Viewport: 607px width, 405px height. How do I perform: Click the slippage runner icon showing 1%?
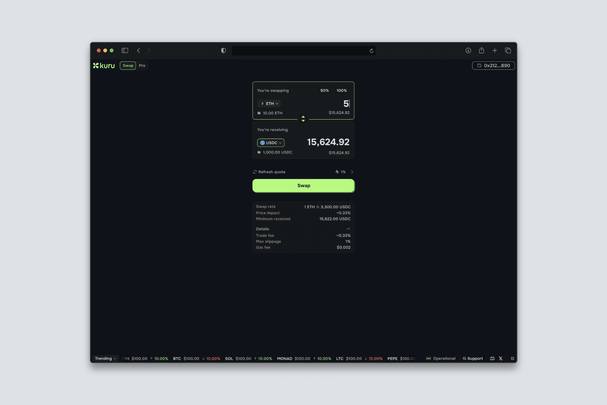(337, 172)
